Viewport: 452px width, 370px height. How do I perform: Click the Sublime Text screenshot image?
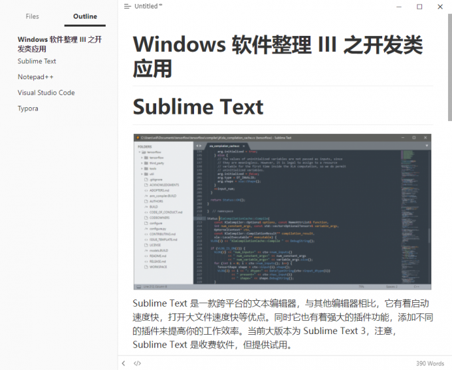pyautogui.click(x=282, y=212)
